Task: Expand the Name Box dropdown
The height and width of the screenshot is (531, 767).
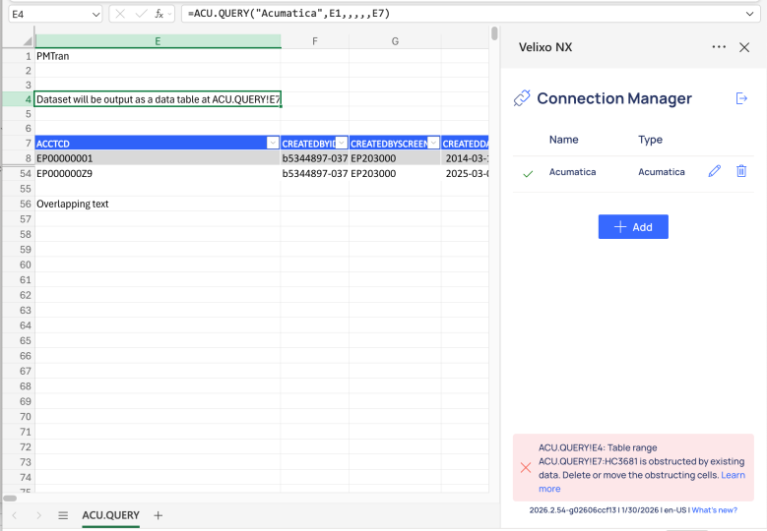Action: tap(94, 15)
